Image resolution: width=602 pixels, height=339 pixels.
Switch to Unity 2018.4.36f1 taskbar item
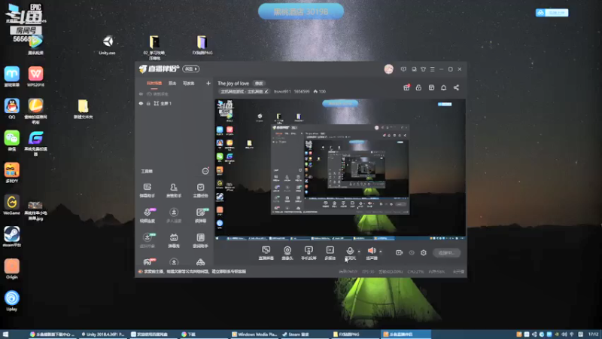coord(103,334)
